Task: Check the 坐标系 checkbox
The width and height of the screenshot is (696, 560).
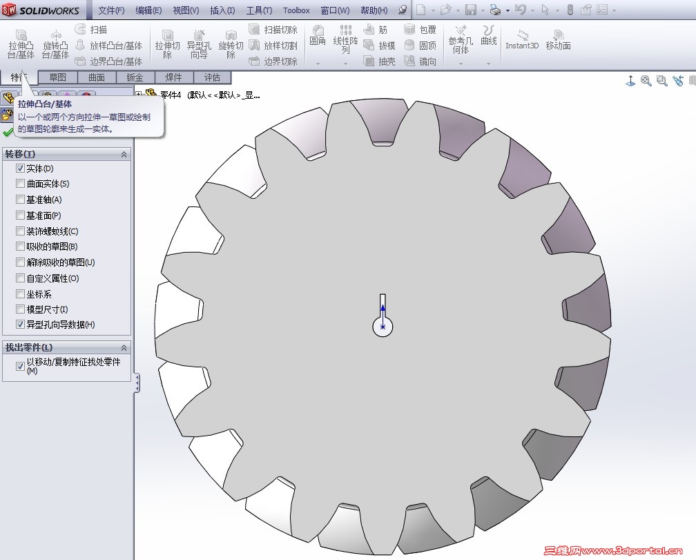Action: (20, 293)
